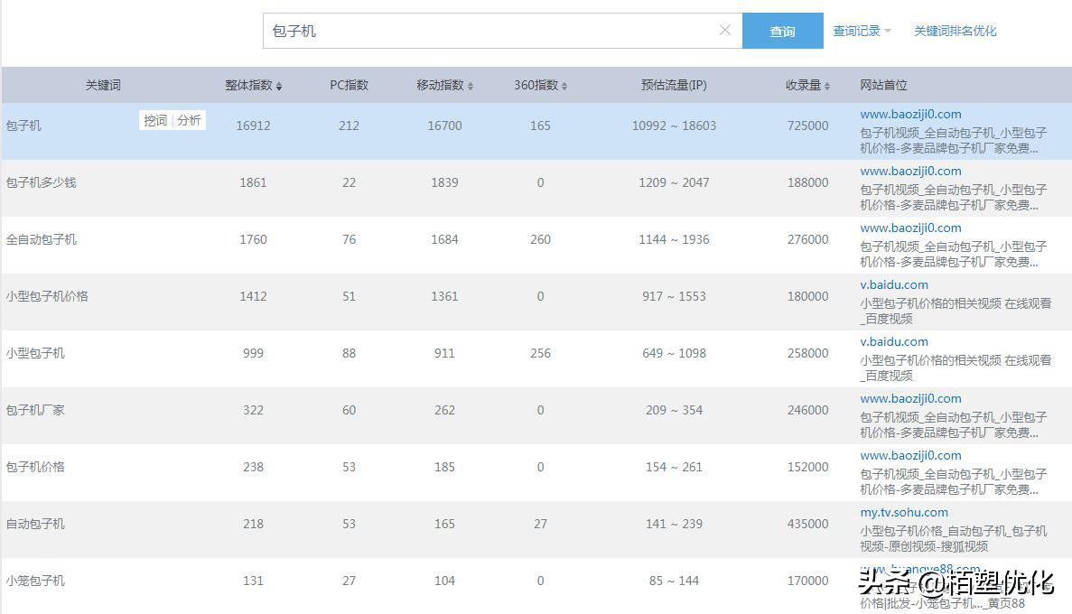This screenshot has height=614, width=1072.
Task: Sort by 360指数 column arrows
Action: click(564, 86)
